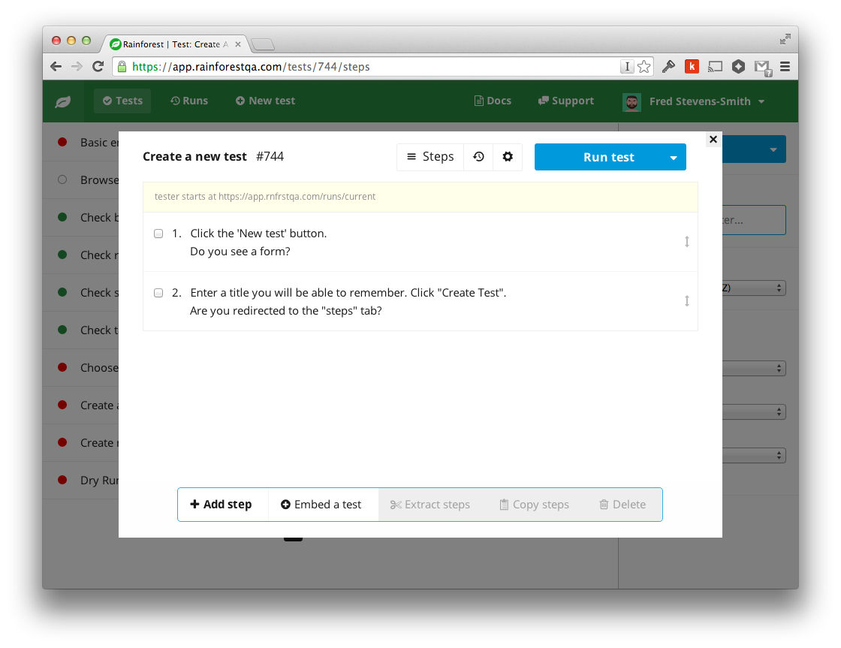Go to the Runs page
841x648 pixels.
tap(188, 101)
